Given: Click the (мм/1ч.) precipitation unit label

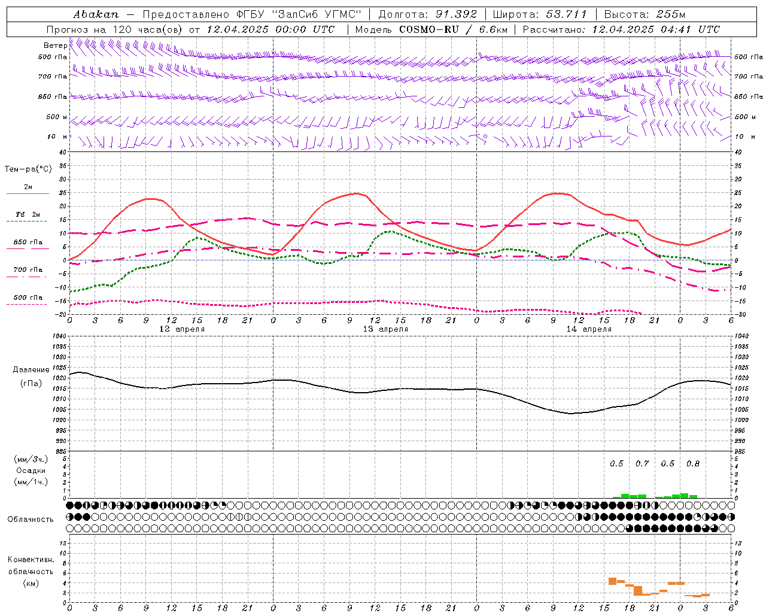Looking at the screenshot, I should pos(31,482).
